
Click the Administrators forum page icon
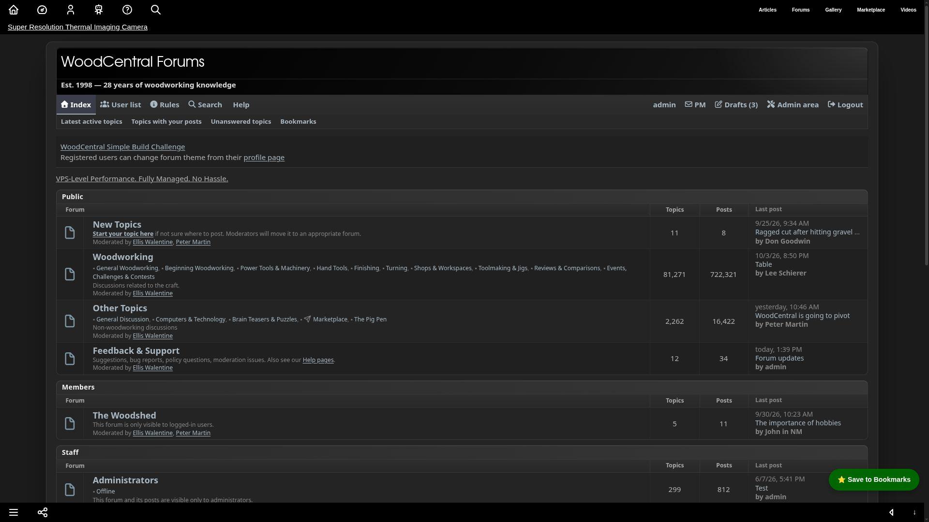click(70, 490)
